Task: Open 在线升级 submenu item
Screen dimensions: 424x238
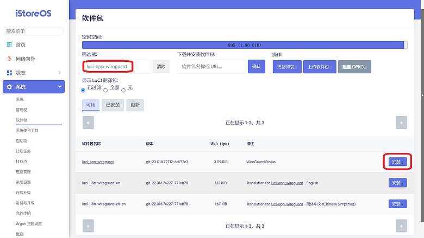Action: pyautogui.click(x=23, y=192)
